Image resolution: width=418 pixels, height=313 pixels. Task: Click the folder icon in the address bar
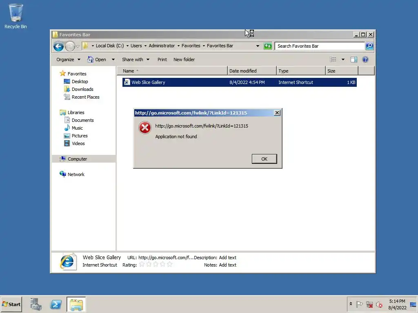click(85, 46)
